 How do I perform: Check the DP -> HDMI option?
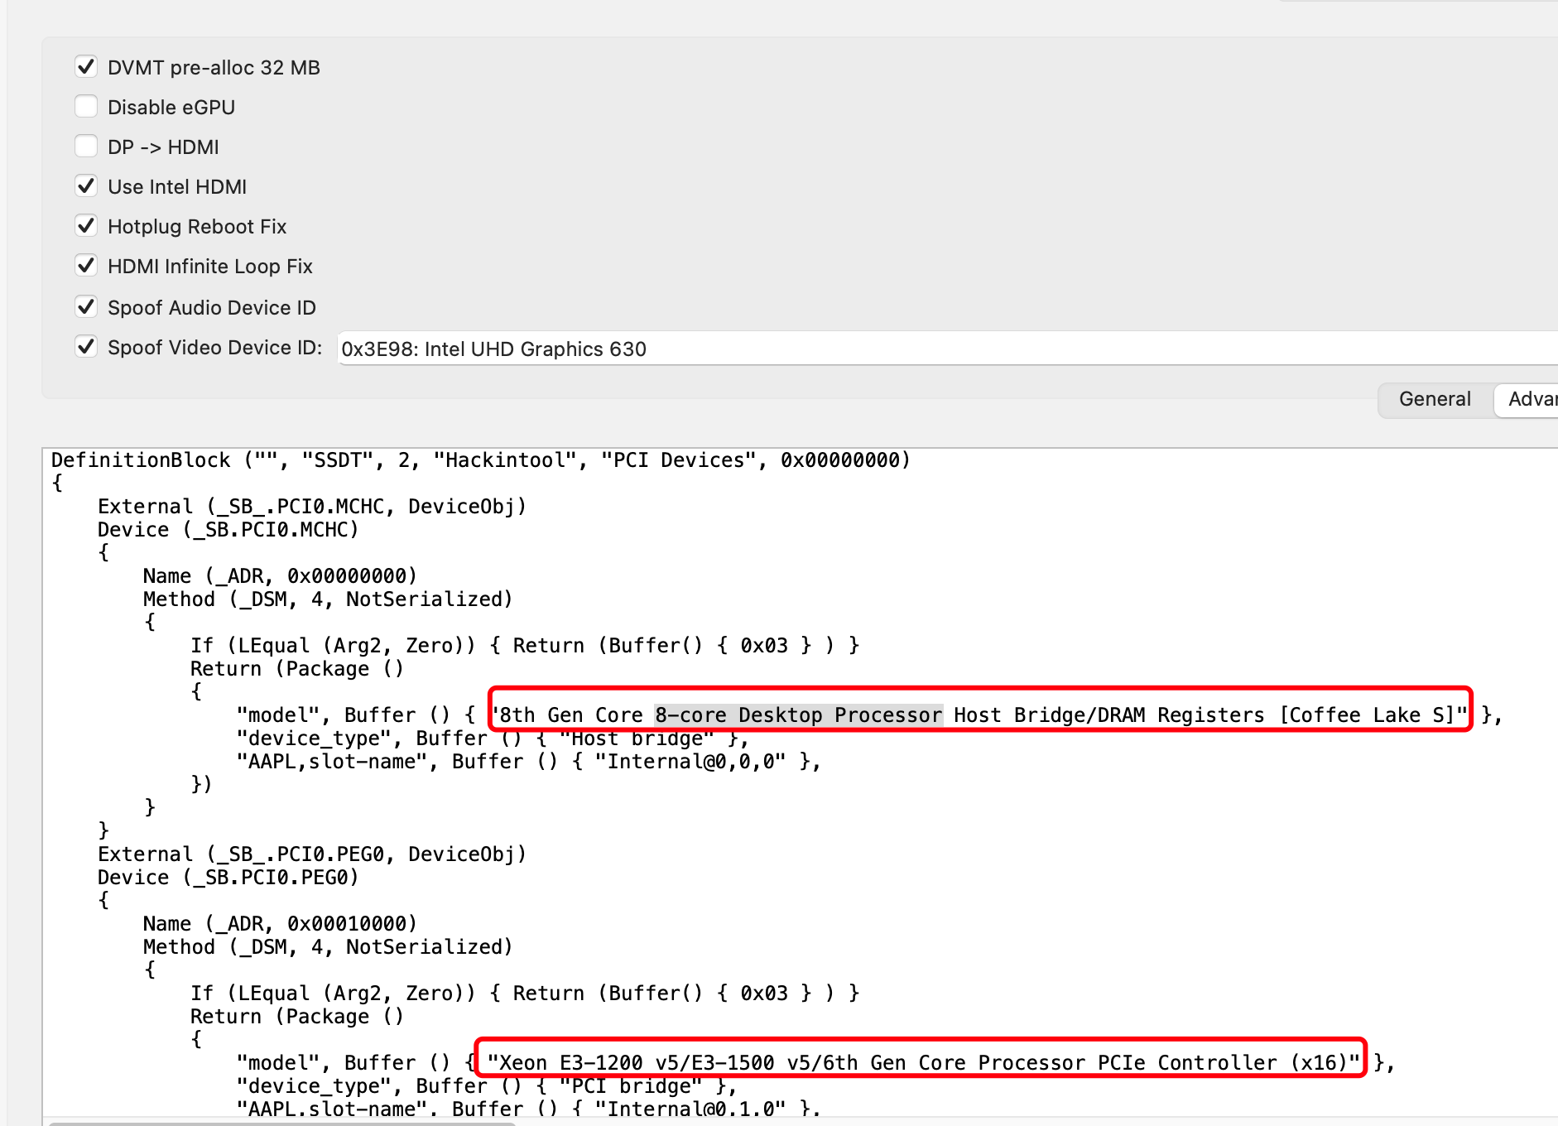(86, 146)
